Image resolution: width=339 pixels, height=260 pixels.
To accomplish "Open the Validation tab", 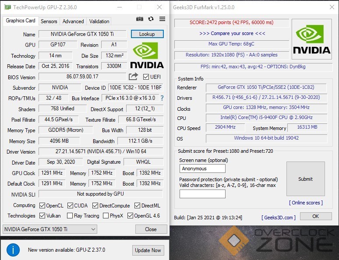I will pyautogui.click(x=99, y=21).
